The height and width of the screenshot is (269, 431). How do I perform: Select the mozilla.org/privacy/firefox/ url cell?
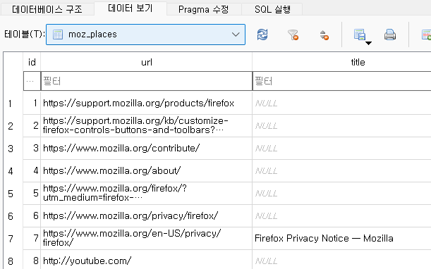[147, 216]
